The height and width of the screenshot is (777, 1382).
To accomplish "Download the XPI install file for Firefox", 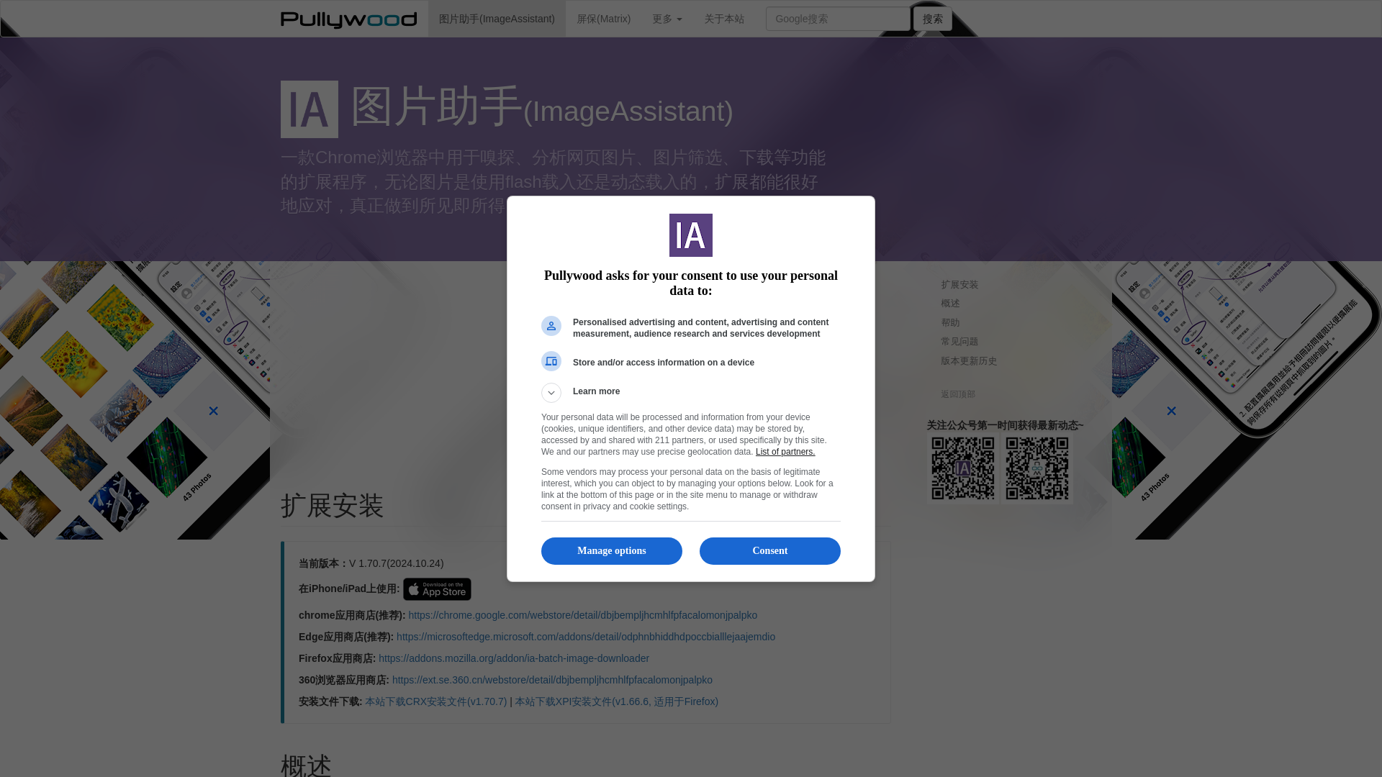I will 616,701.
